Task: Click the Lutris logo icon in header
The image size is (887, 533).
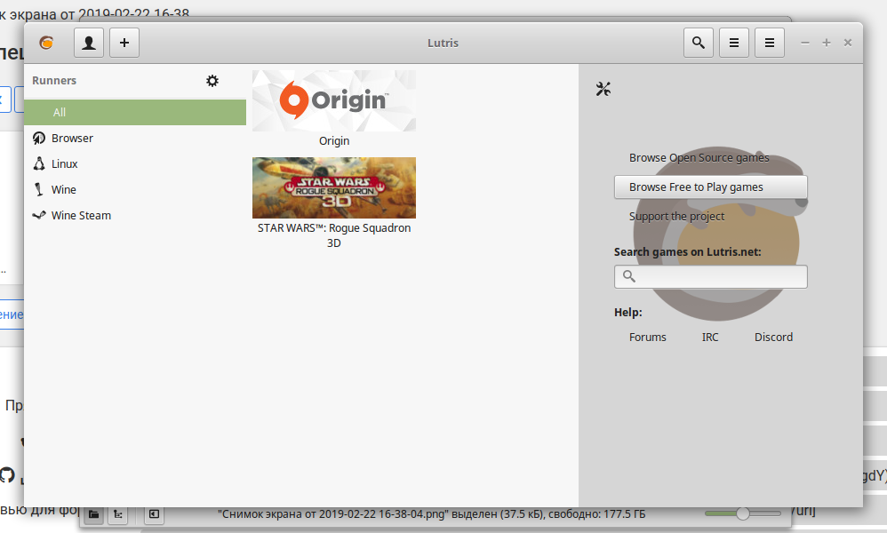Action: [46, 43]
